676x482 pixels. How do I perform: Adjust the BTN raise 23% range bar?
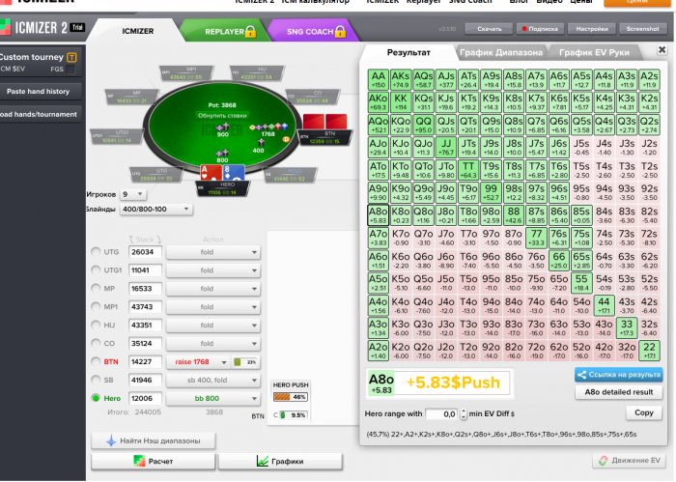point(245,361)
